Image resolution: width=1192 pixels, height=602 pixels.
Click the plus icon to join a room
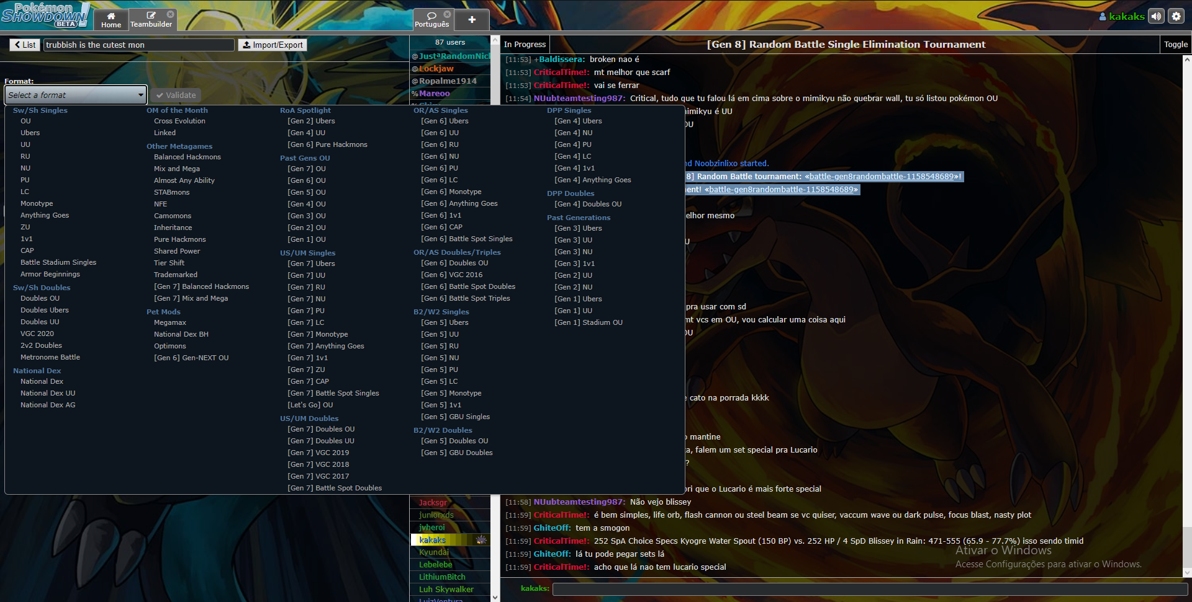(472, 20)
